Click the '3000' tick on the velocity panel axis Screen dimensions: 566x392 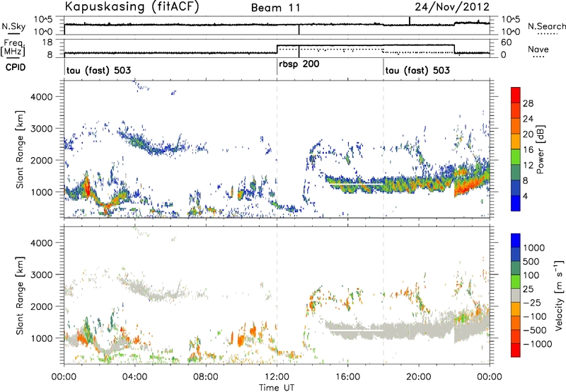[41, 275]
